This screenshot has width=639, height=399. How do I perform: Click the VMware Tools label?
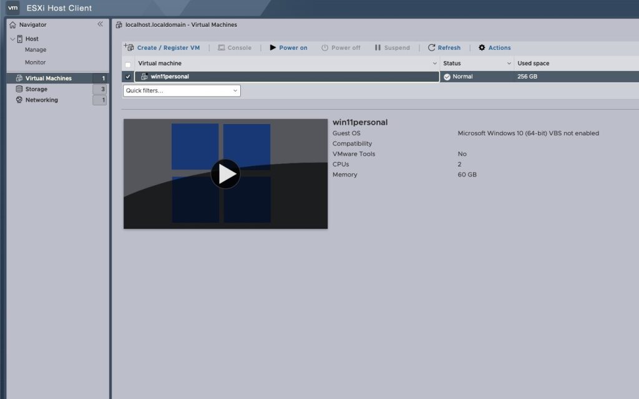click(x=354, y=154)
